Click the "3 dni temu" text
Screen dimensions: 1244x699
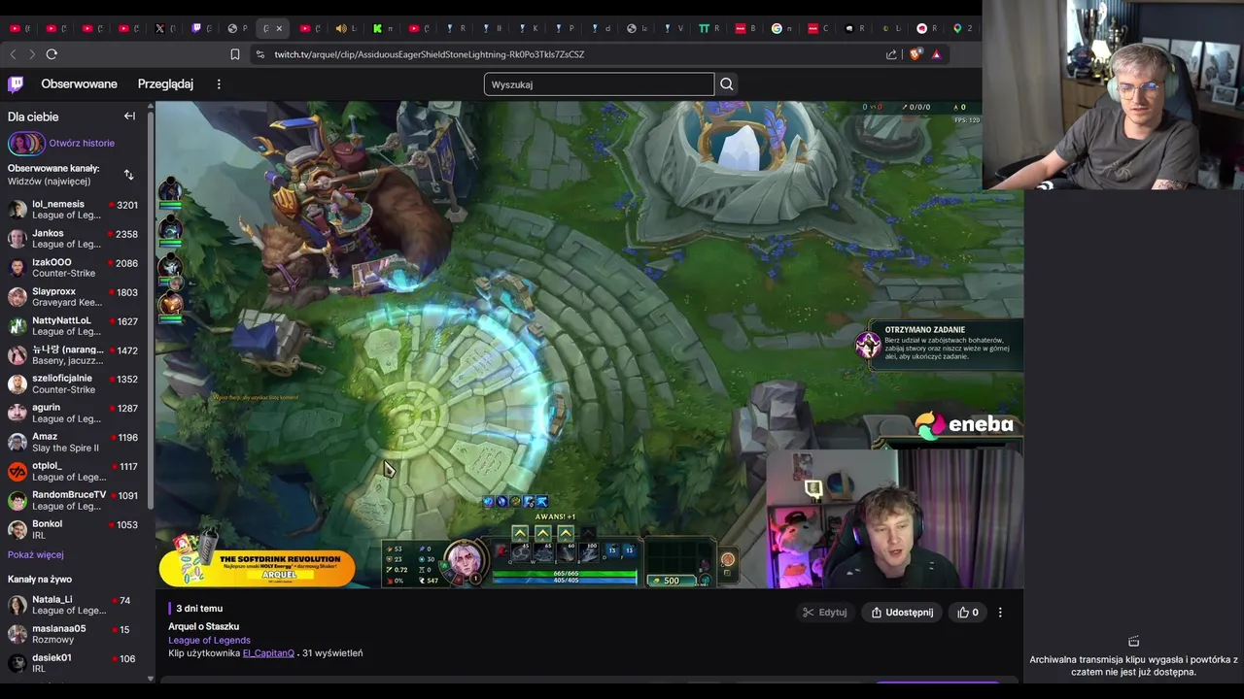pos(199,609)
